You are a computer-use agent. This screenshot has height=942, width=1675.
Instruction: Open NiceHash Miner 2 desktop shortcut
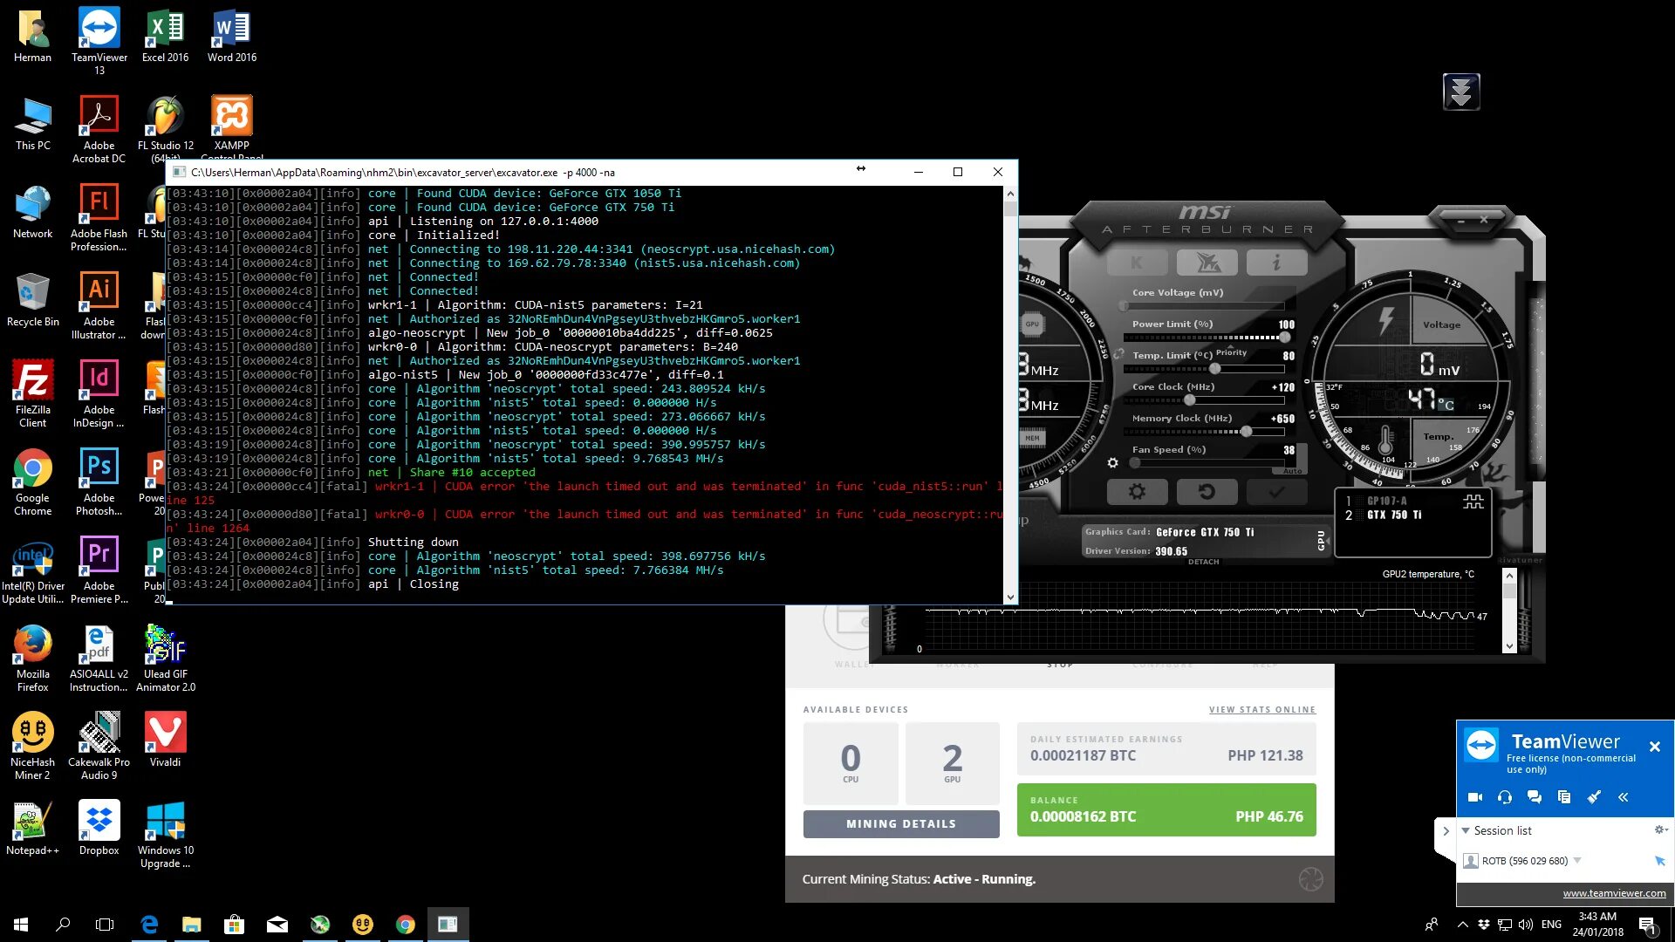[32, 745]
